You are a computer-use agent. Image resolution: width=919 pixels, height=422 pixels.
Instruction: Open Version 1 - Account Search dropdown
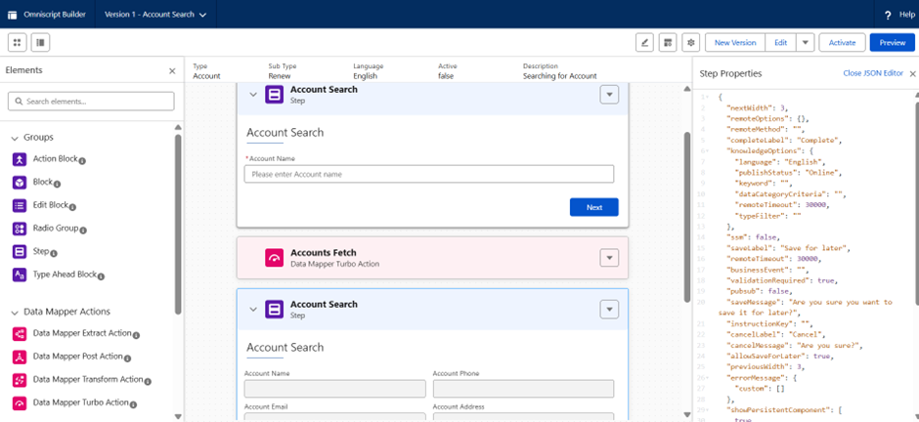click(155, 15)
